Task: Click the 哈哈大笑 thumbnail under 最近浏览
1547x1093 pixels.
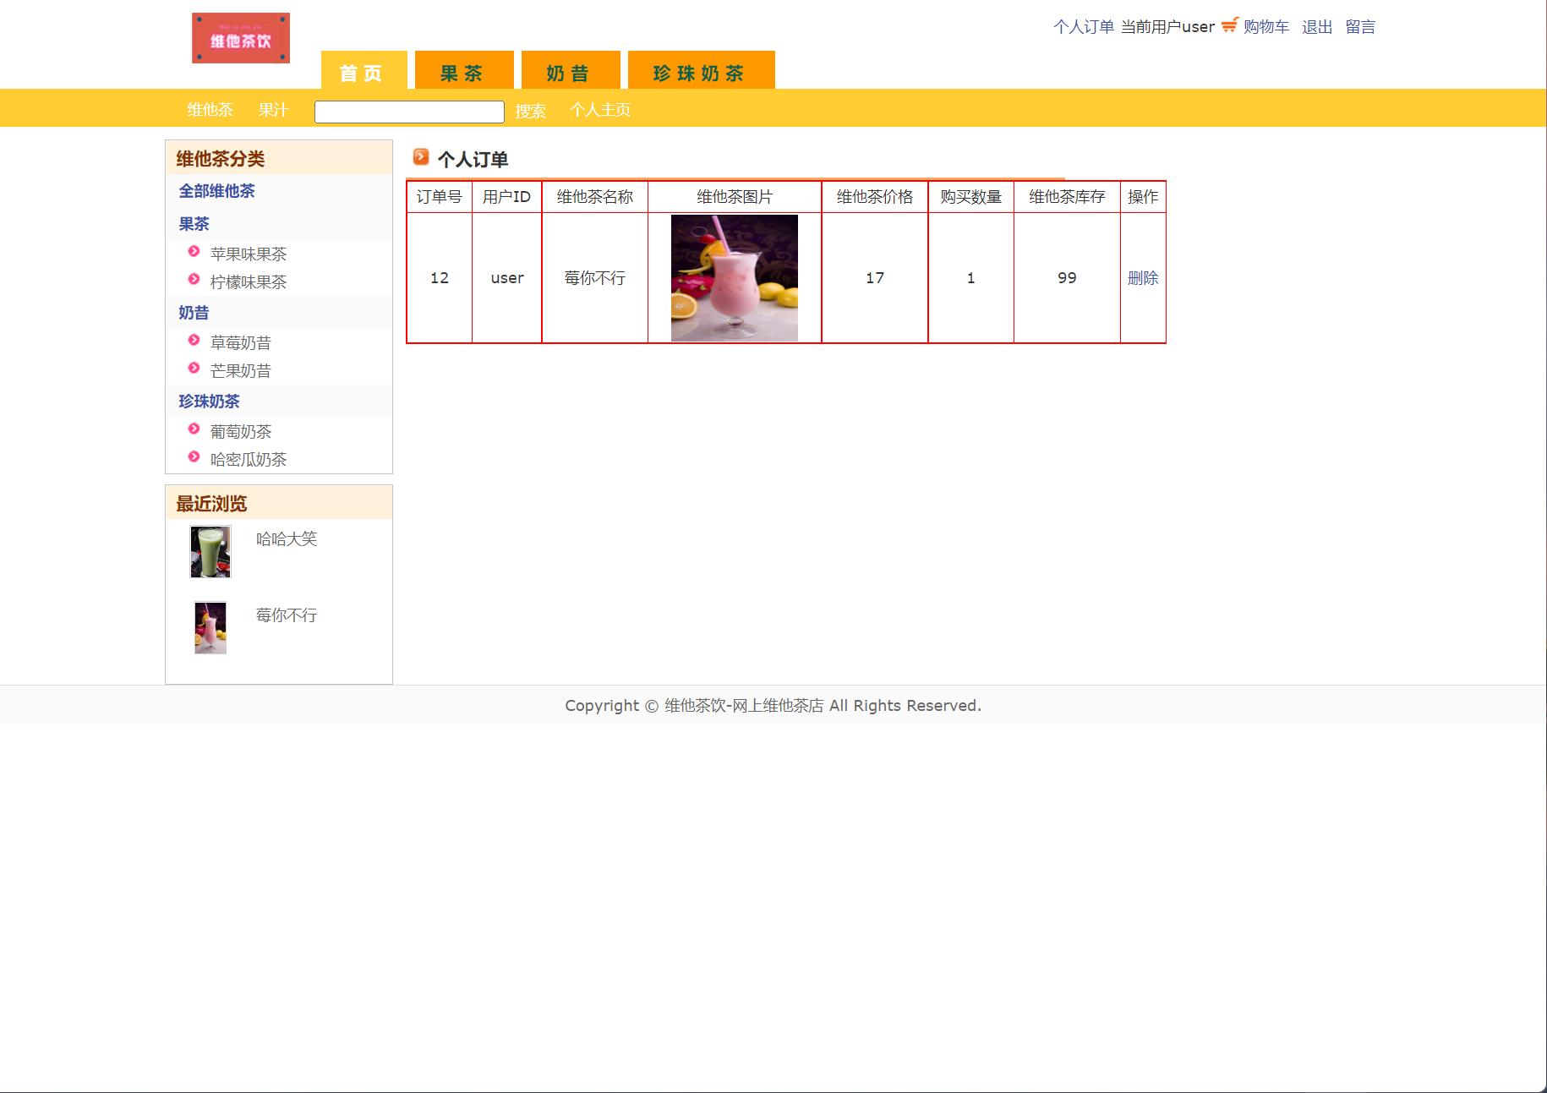Action: [210, 551]
